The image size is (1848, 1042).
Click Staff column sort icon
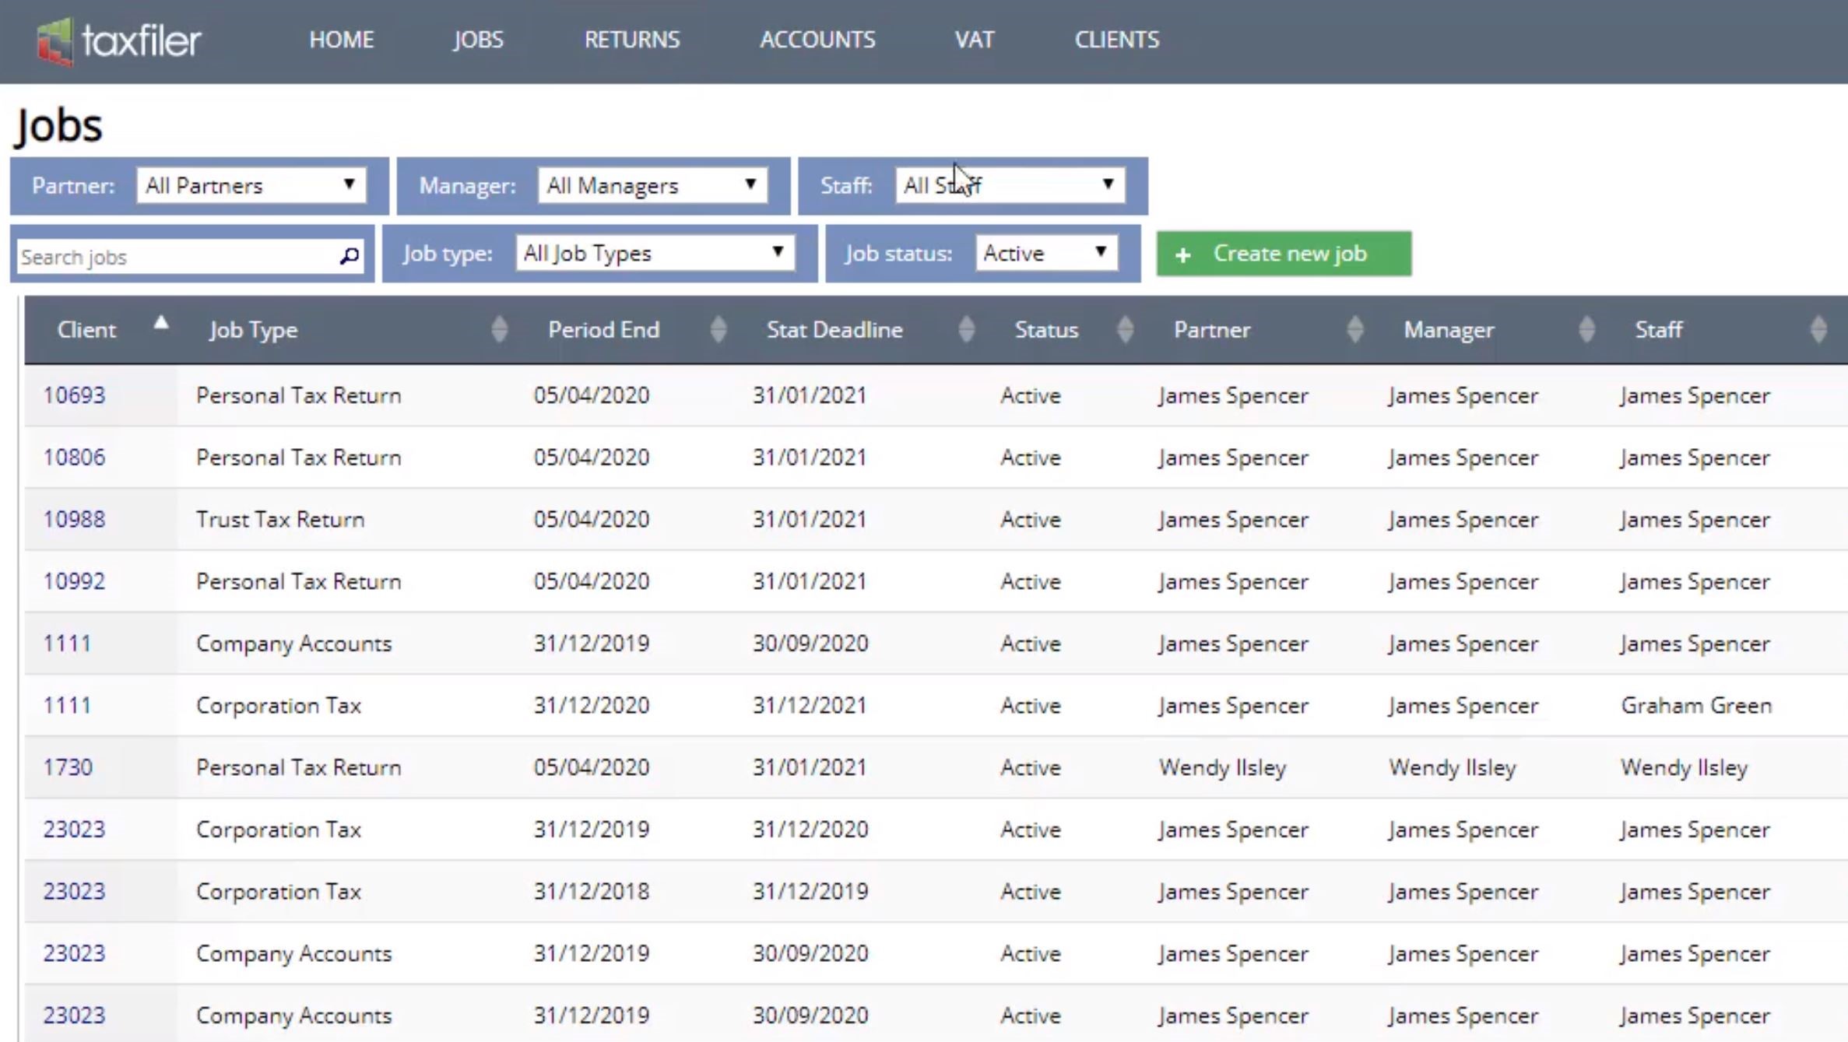point(1818,330)
